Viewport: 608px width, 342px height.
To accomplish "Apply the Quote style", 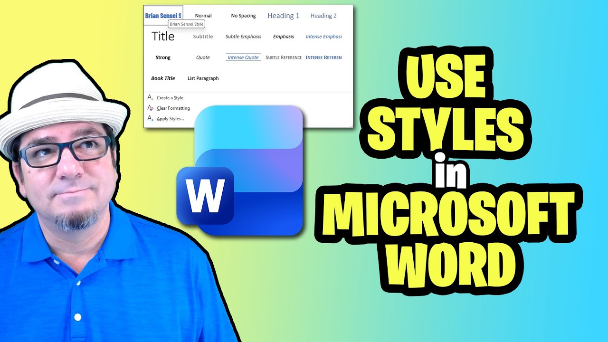I will tap(203, 57).
